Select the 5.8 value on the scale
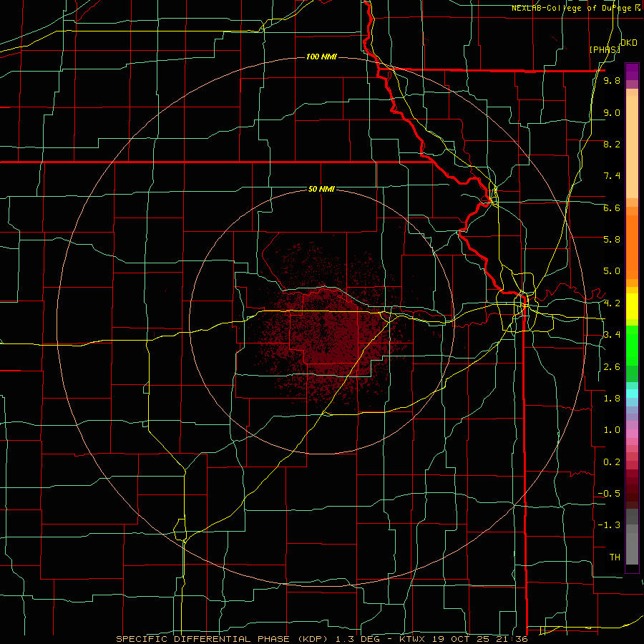Viewport: 644px width, 644px height. click(x=612, y=240)
